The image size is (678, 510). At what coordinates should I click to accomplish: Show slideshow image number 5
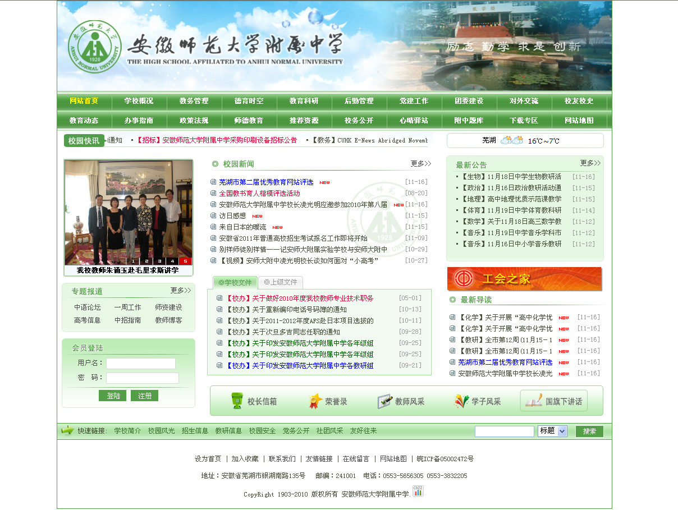[x=185, y=261]
